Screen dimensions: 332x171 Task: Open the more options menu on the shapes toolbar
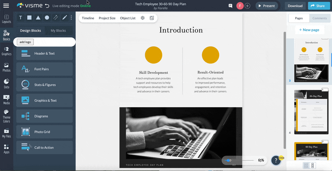tap(71, 18)
